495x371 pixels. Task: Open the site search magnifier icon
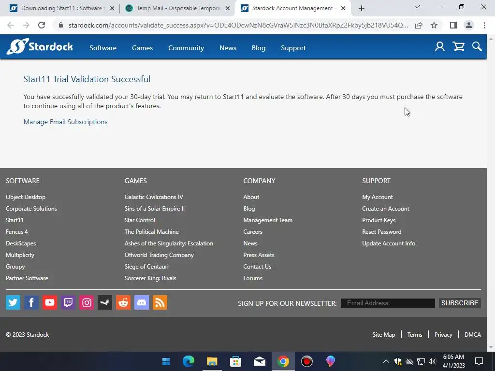[x=477, y=47]
